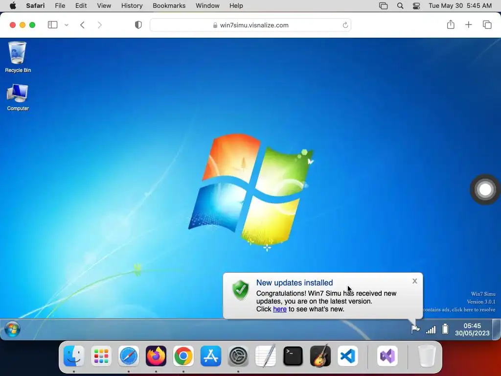Open the Safari Share button
The height and width of the screenshot is (376, 501).
(451, 24)
